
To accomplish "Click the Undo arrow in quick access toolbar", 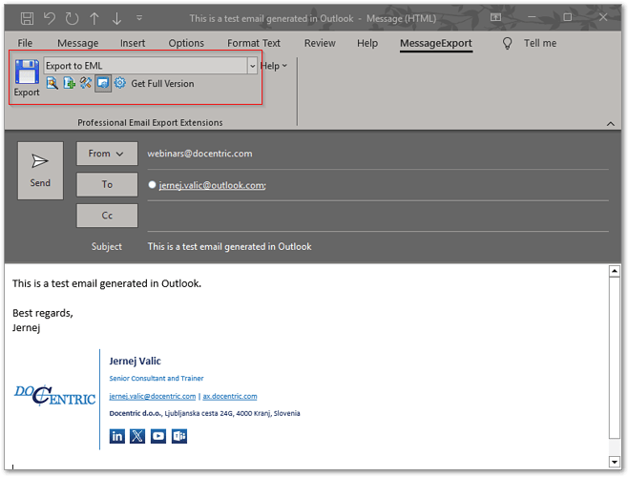I will coord(49,18).
